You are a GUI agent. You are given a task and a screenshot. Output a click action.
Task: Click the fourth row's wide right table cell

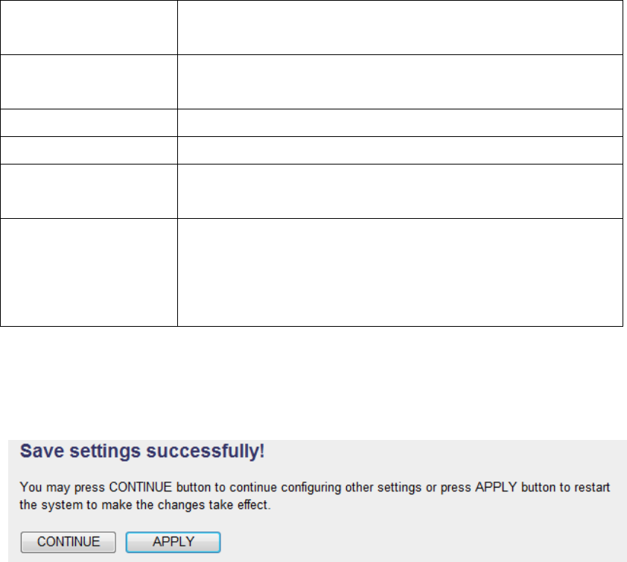[400, 150]
